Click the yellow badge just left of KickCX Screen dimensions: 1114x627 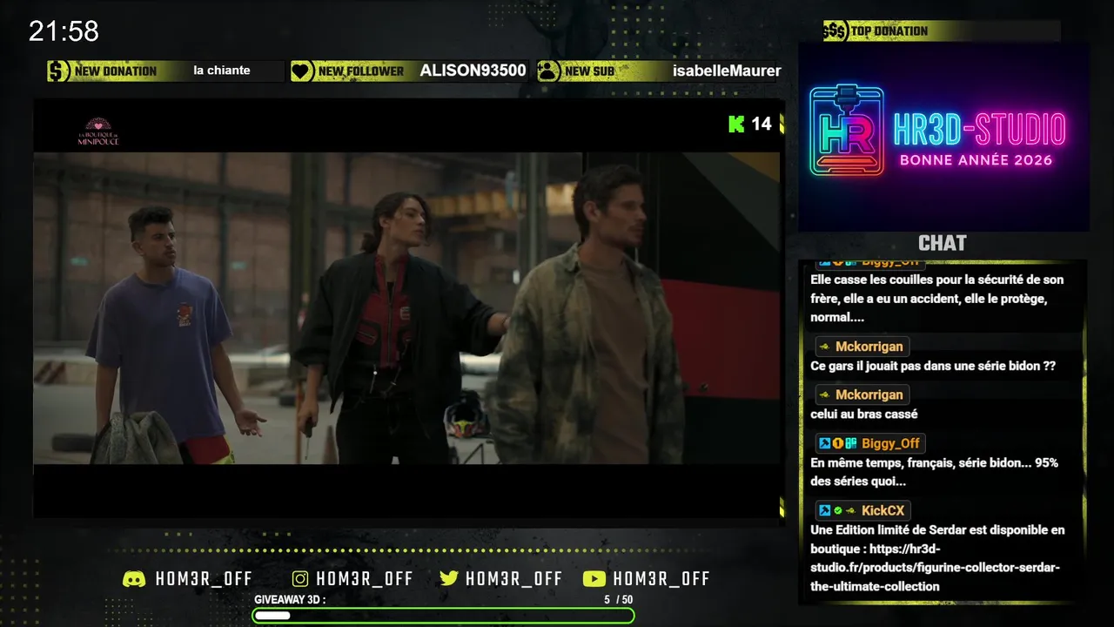tap(851, 510)
